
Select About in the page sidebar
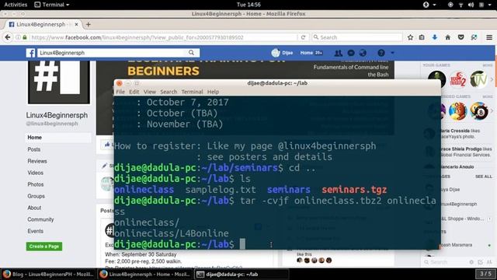click(34, 208)
